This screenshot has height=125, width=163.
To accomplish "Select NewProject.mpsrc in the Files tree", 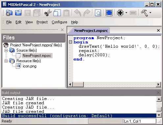I will 37,56.
